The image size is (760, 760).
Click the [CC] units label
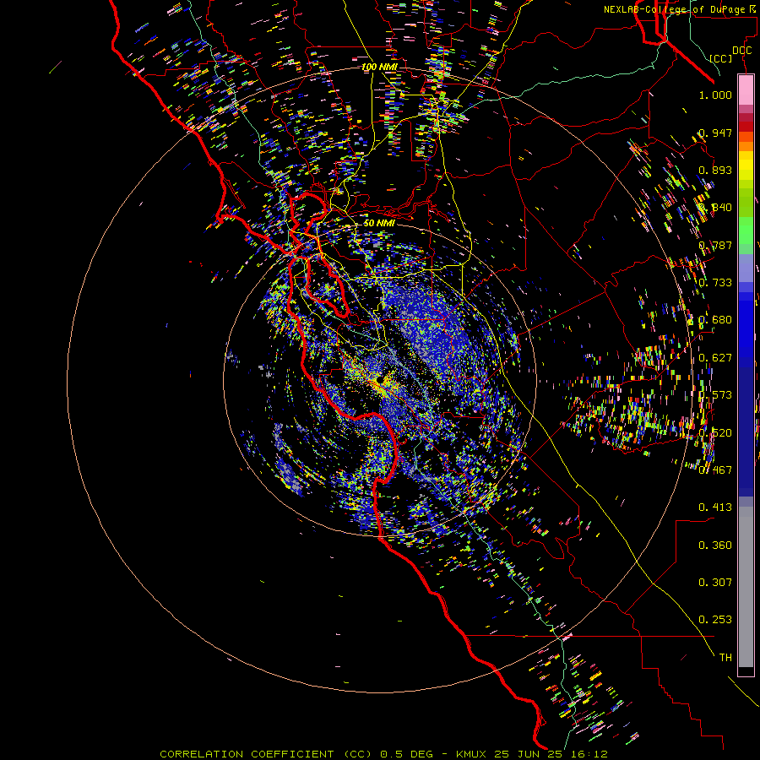tap(721, 58)
